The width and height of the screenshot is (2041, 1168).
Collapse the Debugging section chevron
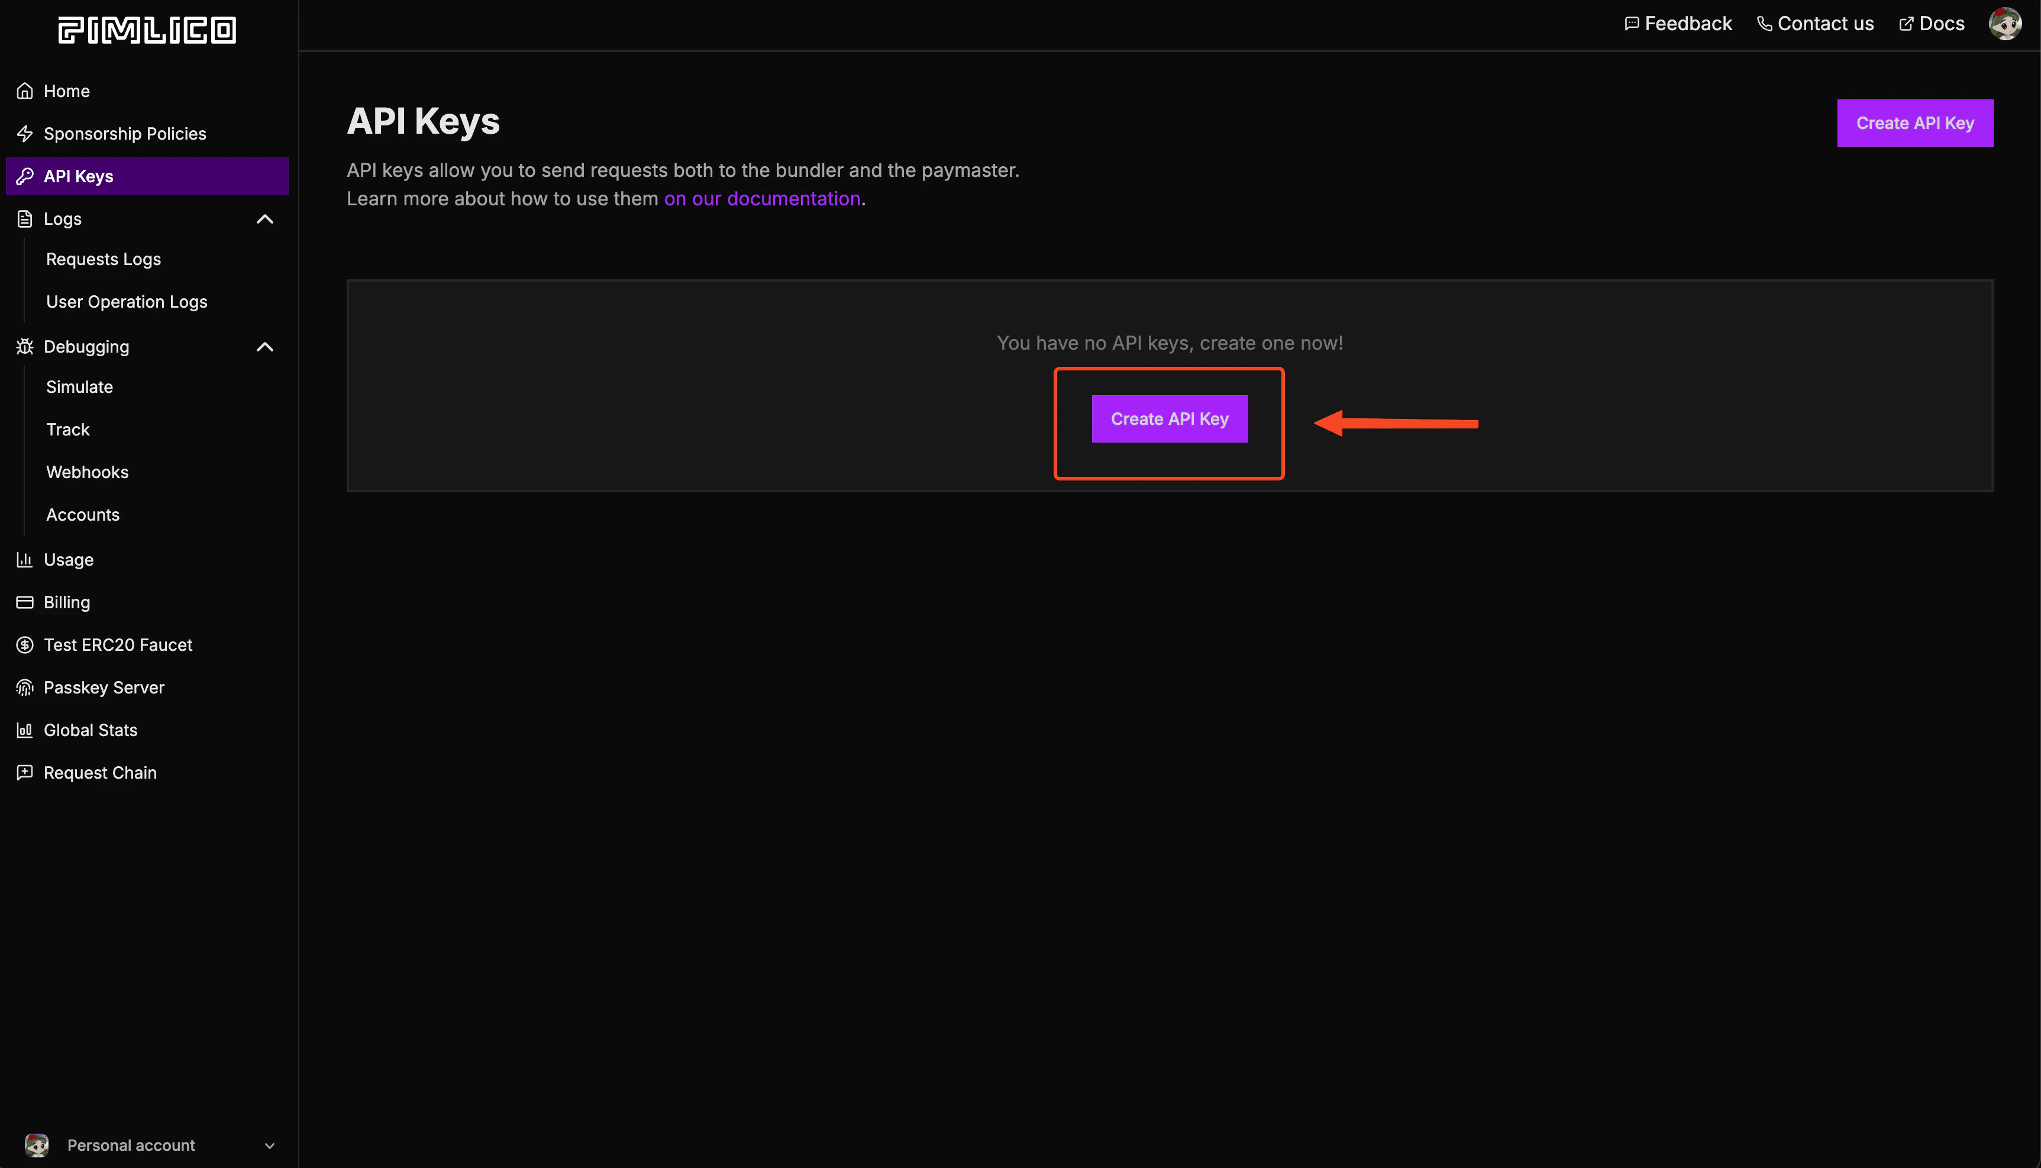tap(264, 347)
